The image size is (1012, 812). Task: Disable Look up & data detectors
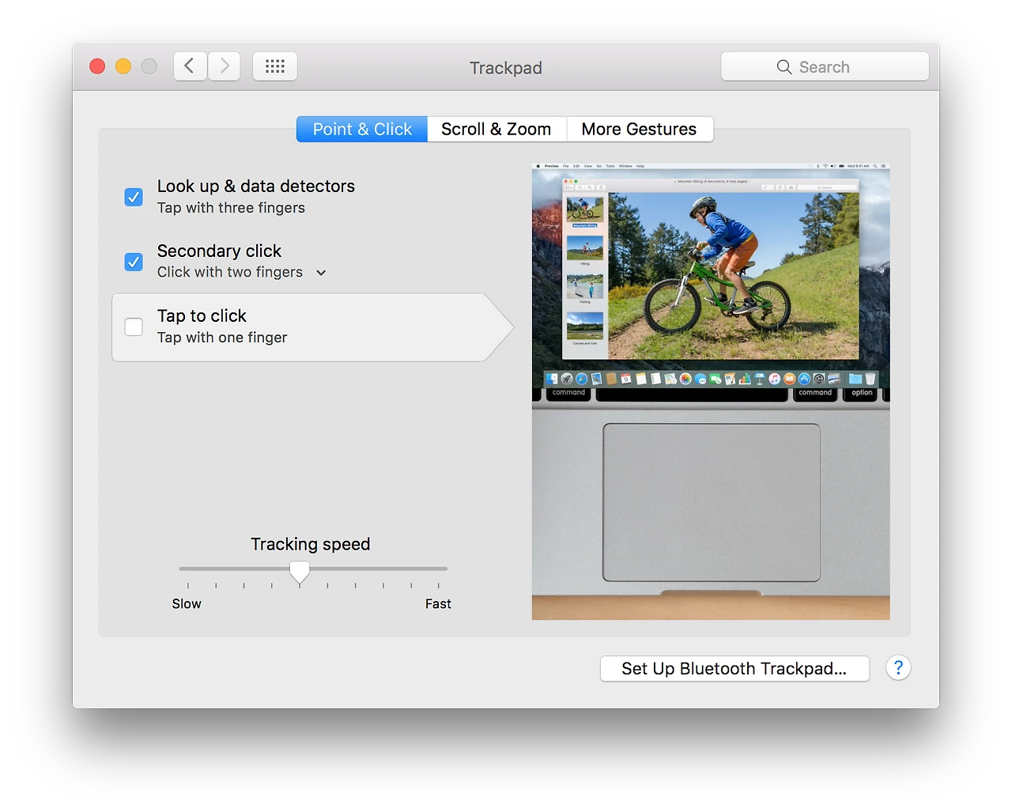[134, 197]
